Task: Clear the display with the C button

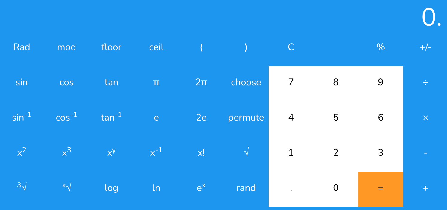Action: (x=291, y=47)
